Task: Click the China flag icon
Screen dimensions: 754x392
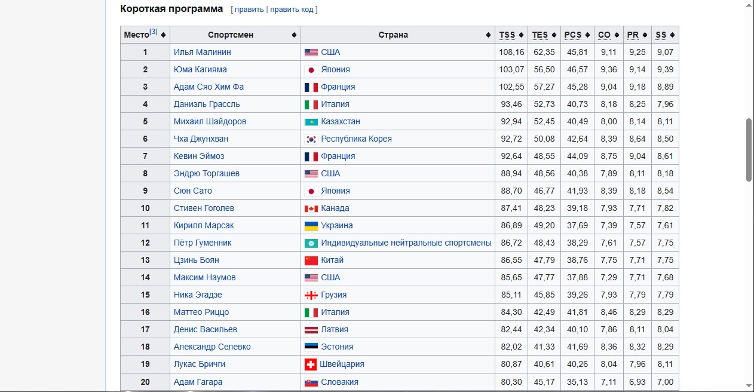Action: pos(311,261)
